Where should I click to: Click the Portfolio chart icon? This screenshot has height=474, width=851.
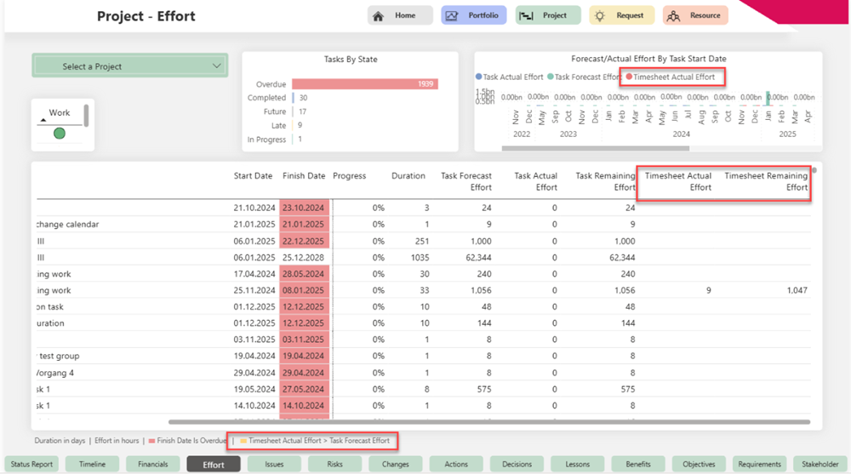(452, 15)
